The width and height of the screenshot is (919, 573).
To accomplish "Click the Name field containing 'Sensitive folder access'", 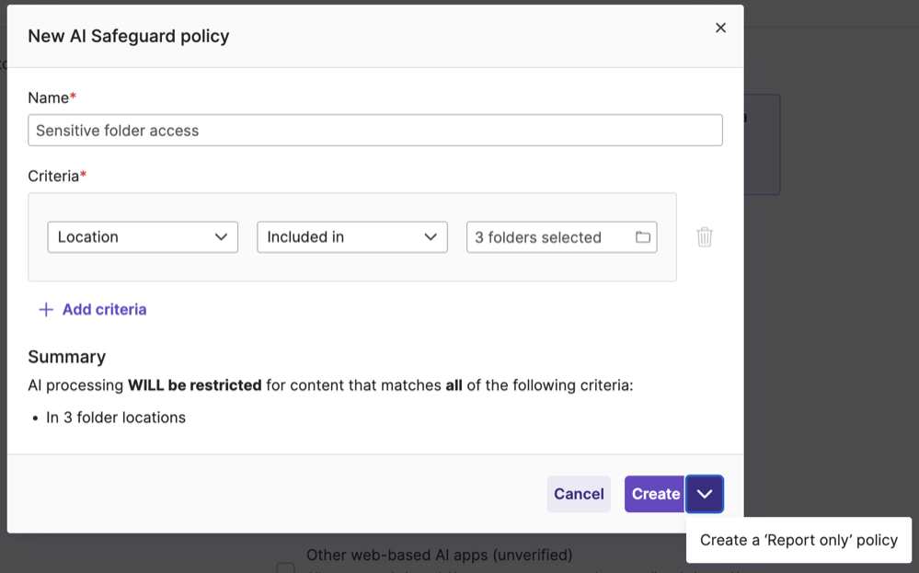I will (374, 131).
